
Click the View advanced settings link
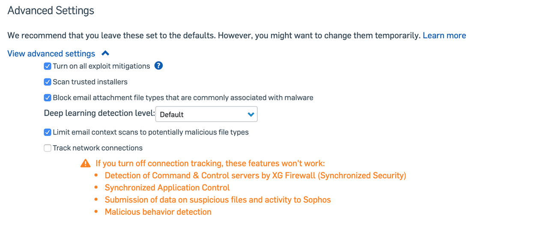pyautogui.click(x=51, y=53)
